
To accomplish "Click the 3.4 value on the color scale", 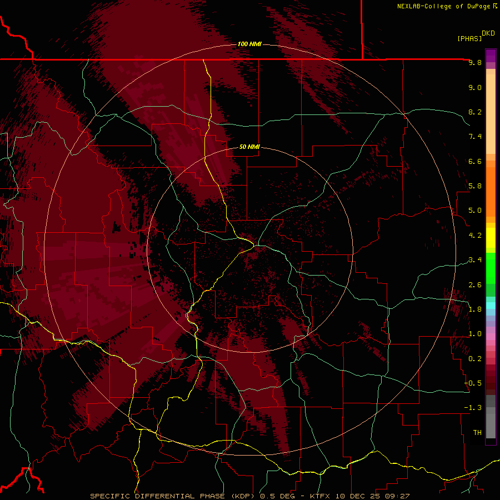I will tap(475, 260).
